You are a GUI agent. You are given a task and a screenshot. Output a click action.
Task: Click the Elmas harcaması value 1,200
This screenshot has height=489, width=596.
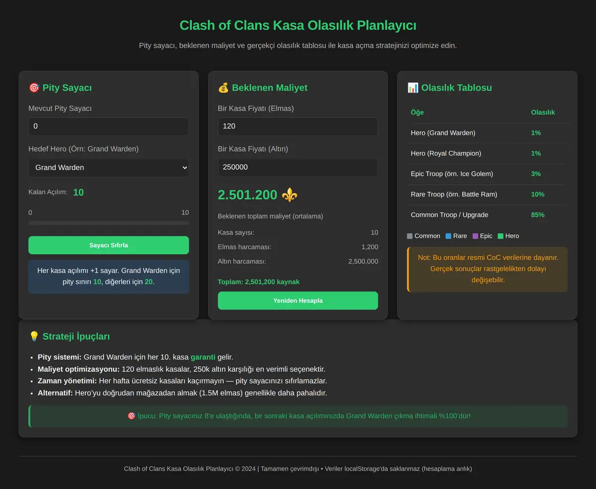coord(370,247)
